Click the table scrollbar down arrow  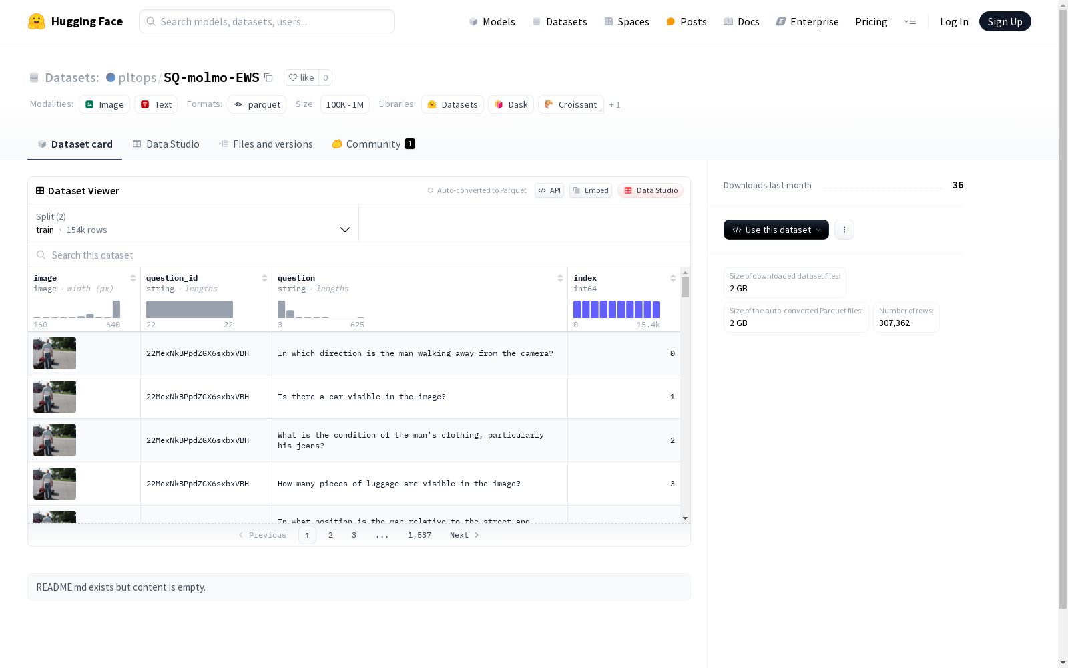click(685, 518)
